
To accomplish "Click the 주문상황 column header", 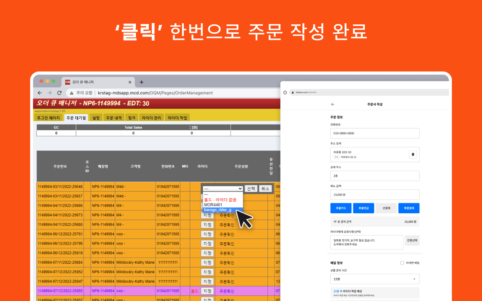I will [x=241, y=166].
